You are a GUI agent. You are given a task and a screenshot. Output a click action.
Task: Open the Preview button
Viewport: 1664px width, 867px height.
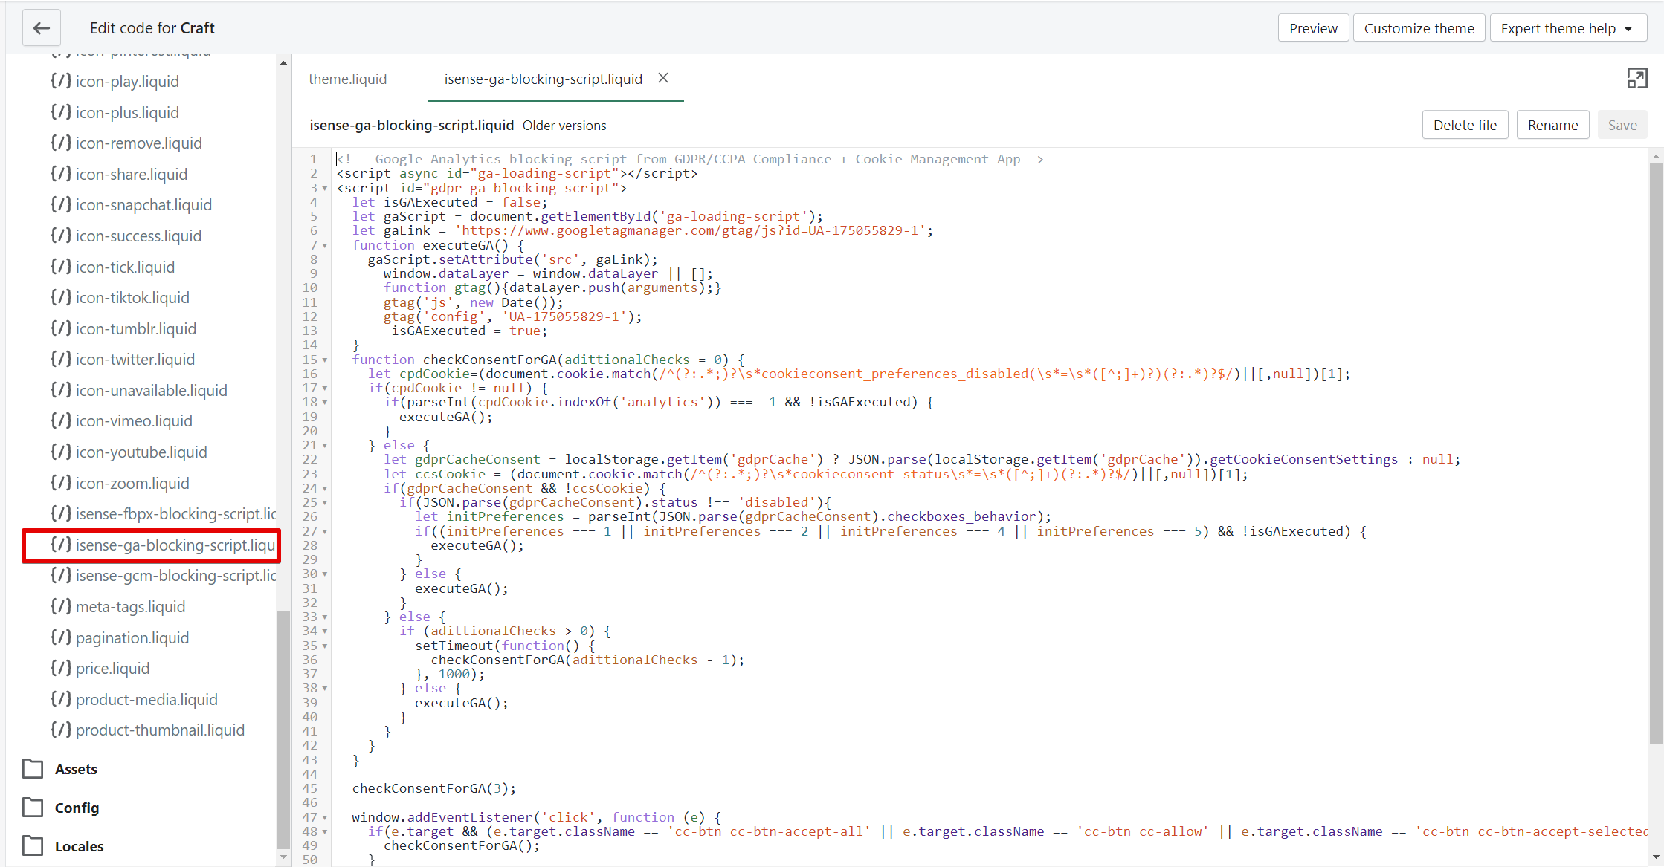coord(1313,28)
